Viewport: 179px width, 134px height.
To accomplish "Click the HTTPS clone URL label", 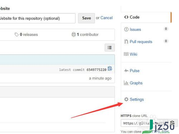I will click(134, 116).
